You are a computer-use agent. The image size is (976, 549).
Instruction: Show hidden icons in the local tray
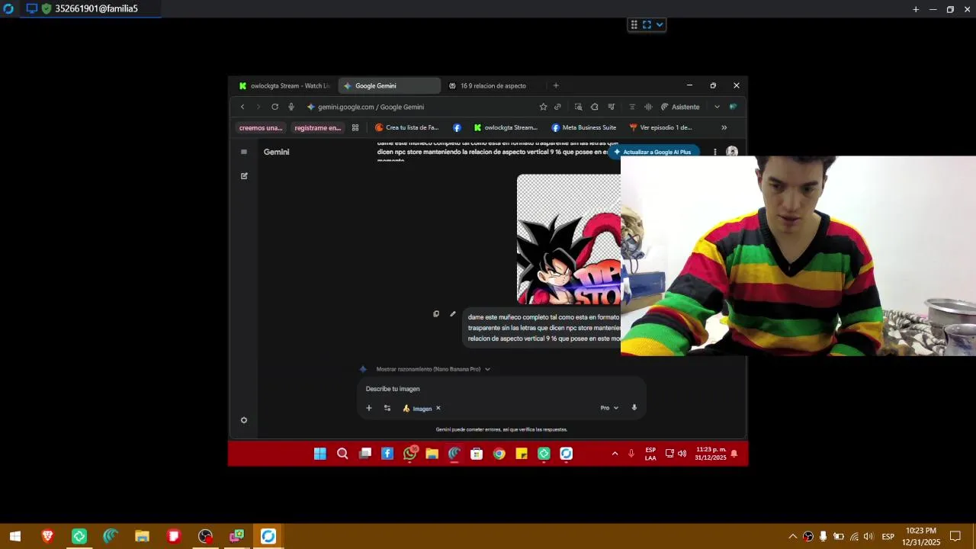(792, 536)
